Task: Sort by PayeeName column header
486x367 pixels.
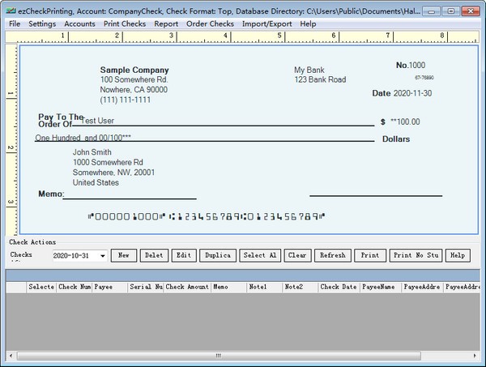Action: (x=381, y=287)
